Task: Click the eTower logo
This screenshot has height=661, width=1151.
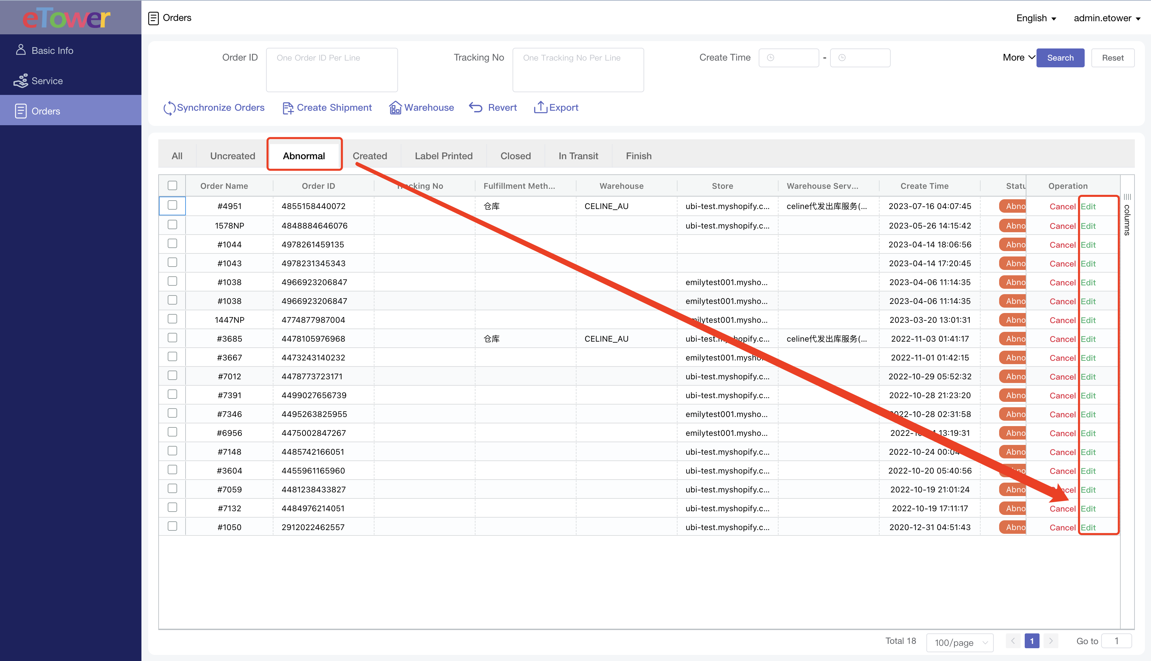Action: pos(67,18)
